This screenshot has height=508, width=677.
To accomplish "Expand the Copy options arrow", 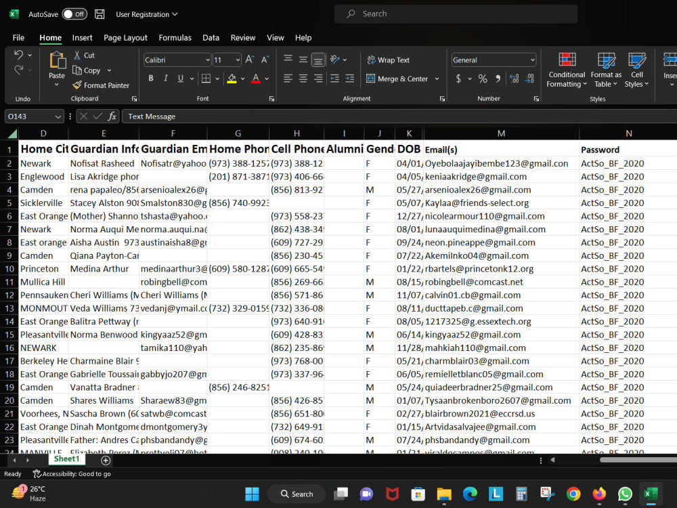I will point(109,70).
